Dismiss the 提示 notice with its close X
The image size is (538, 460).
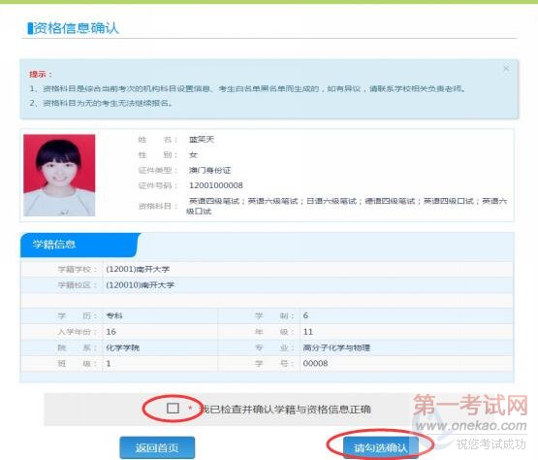pyautogui.click(x=506, y=68)
